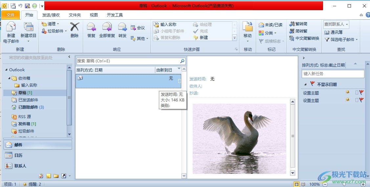The image size is (370, 187).
Task: Open the Calendar (日历) navigation button
Action: (x=38, y=155)
